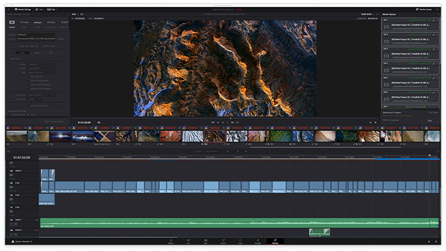Click the timeline playhead marker on ruler

[430, 156]
